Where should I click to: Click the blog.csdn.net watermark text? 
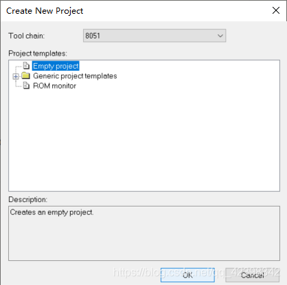click(196, 272)
